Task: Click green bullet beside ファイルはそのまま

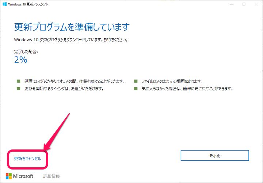Action: 136,81
